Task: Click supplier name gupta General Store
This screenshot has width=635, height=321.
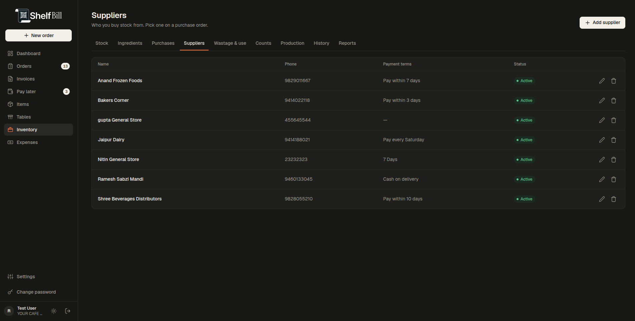Action: [x=119, y=120]
